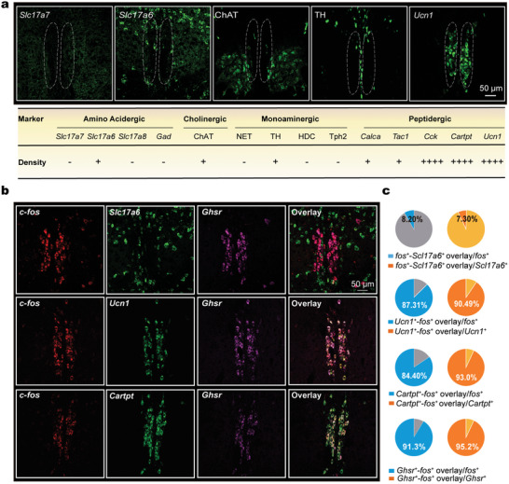The height and width of the screenshot is (484, 509).
Task: Click the NET column label
Action: pyautogui.click(x=244, y=136)
